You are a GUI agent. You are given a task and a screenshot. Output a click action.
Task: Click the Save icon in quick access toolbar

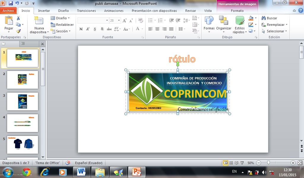pos(10,3)
